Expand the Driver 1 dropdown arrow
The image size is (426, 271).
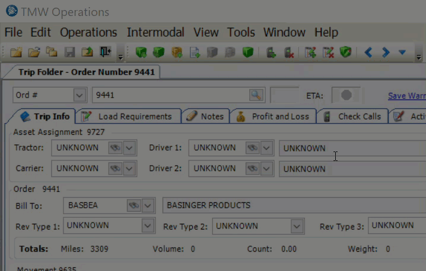266,148
